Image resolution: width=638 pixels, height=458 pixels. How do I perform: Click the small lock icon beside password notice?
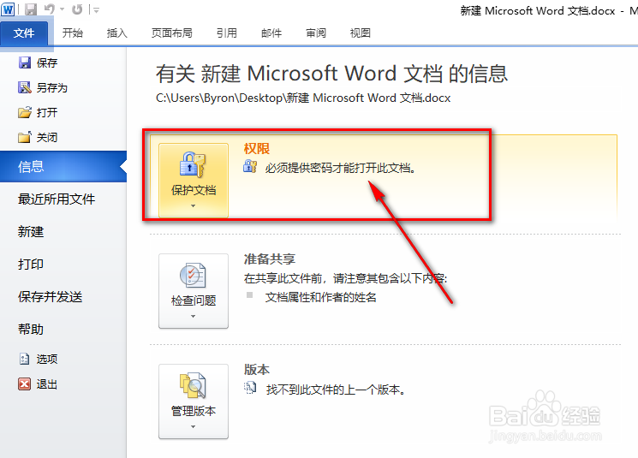point(250,167)
